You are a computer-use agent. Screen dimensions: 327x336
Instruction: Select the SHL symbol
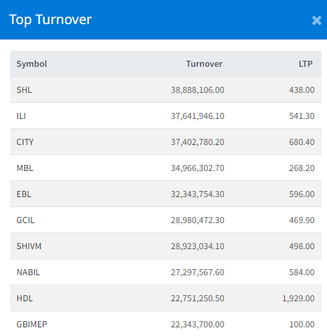(x=24, y=90)
